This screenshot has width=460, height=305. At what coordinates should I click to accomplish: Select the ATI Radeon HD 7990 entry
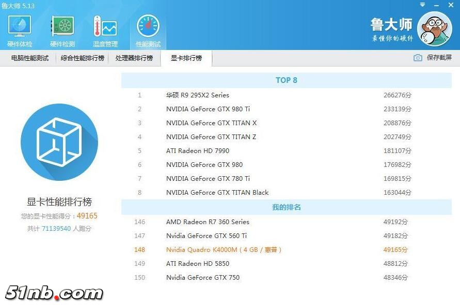198,151
